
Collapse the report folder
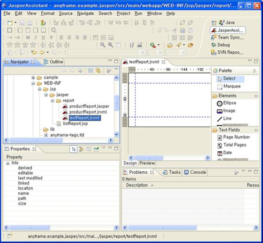click(52, 101)
